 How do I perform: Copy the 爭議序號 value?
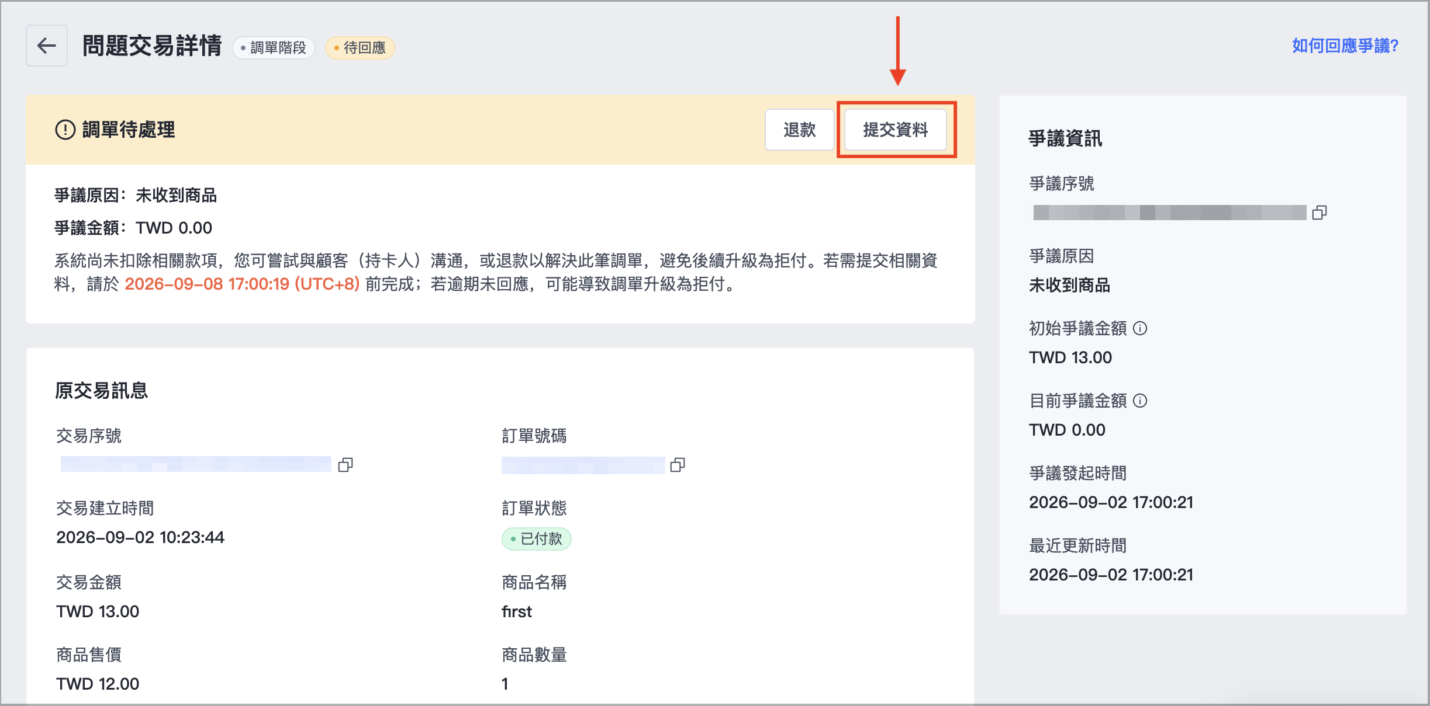pos(1320,213)
